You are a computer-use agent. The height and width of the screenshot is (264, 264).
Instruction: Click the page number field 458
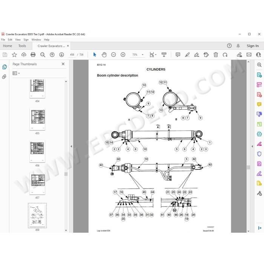(72, 55)
